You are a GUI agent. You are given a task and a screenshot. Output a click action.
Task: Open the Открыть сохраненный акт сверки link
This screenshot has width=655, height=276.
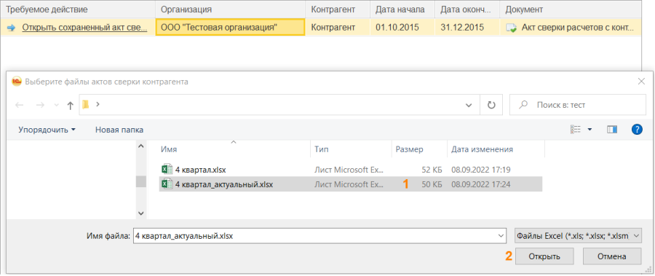click(84, 28)
